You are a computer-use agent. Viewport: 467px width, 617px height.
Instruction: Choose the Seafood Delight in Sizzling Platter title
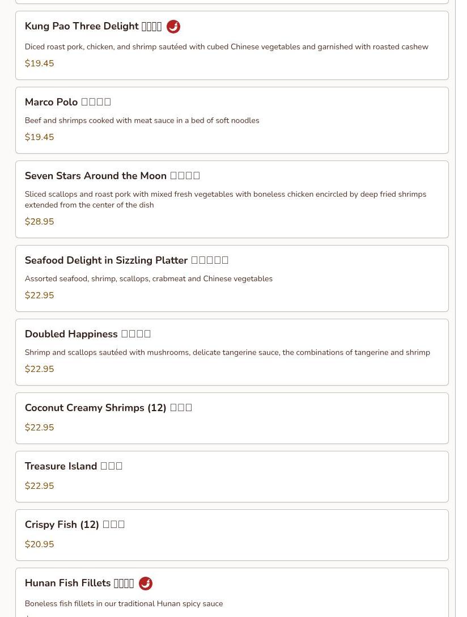pyautogui.click(x=126, y=260)
